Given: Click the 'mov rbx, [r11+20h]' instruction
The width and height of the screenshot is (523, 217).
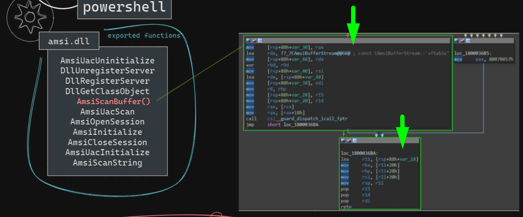Looking at the screenshot, I should (x=370, y=165).
